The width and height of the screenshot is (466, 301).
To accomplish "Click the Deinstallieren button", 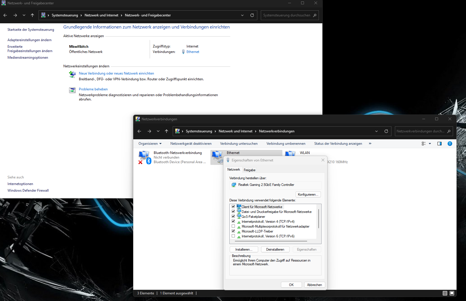I will click(275, 249).
